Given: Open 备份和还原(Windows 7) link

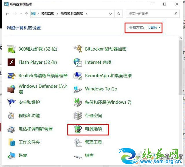Looking at the screenshot, I should [108, 102].
